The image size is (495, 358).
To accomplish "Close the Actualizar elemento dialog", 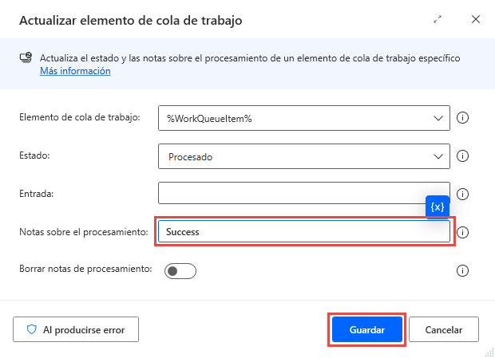I will pyautogui.click(x=476, y=19).
